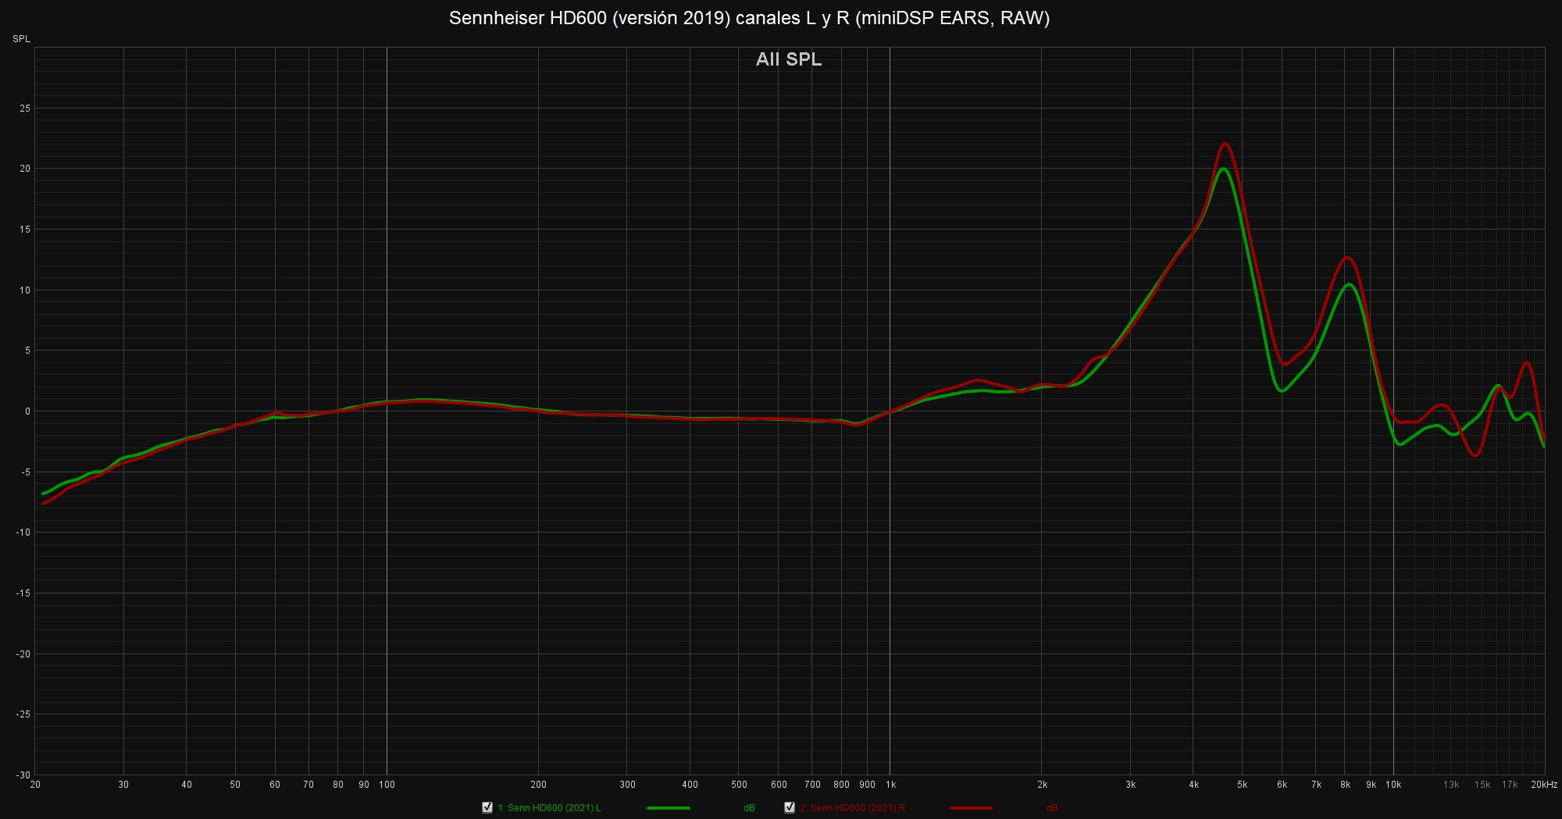This screenshot has height=819, width=1562.
Task: Click the green line swatch in legend
Action: tap(669, 808)
